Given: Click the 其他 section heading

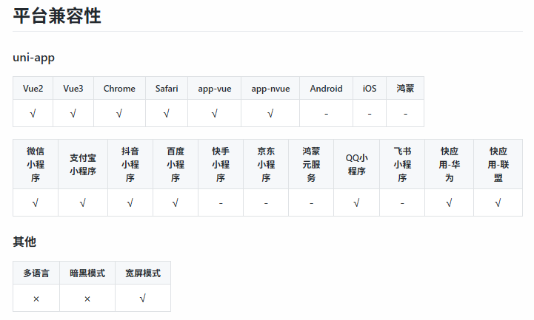Looking at the screenshot, I should click(24, 242).
